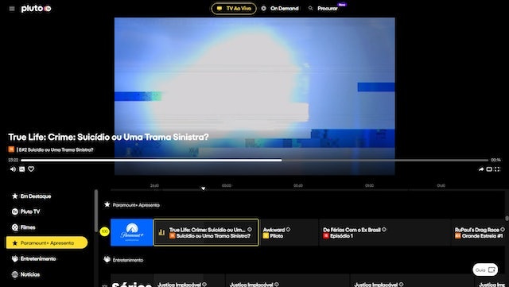Click the Em Destaque star icon
Viewport: 509px width, 287px height.
tap(15, 196)
